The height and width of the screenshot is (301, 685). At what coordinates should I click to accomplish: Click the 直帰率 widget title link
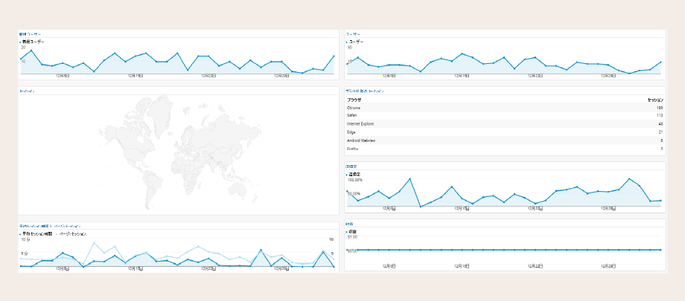(x=351, y=166)
